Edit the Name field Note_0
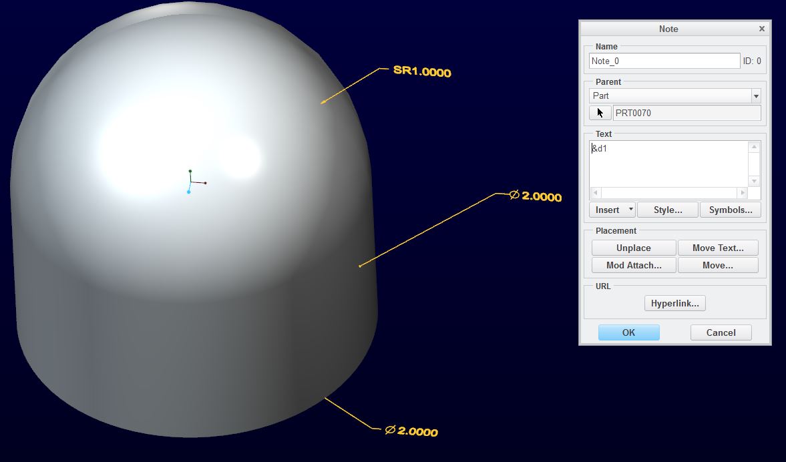The height and width of the screenshot is (462, 786). (x=664, y=61)
